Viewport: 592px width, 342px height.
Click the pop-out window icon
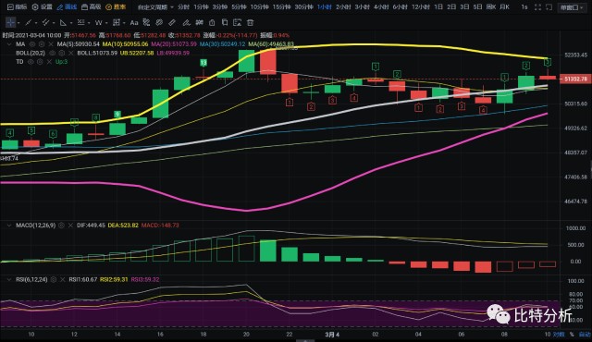coord(549,7)
